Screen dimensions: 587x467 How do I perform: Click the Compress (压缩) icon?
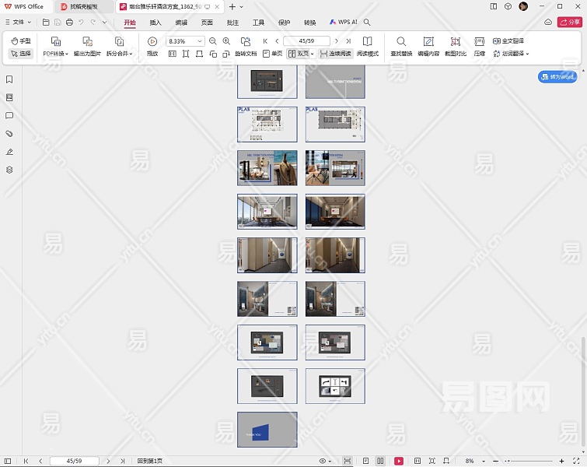tap(479, 41)
